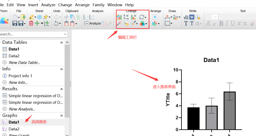Click the first regression line icon in Analysis
Viewport: 256px width, 136px height.
86,17
